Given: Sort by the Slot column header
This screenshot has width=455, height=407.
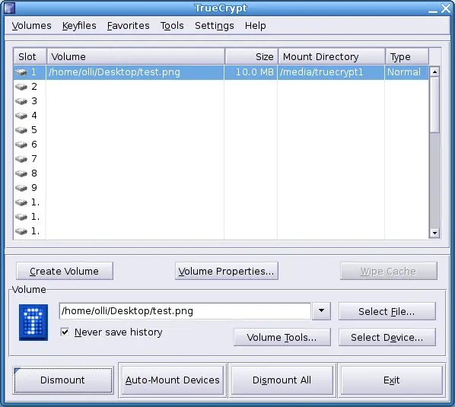Looking at the screenshot, I should (x=30, y=56).
